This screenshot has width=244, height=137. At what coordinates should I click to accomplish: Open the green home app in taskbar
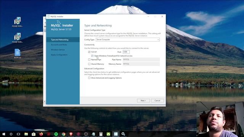pyautogui.click(x=108, y=134)
